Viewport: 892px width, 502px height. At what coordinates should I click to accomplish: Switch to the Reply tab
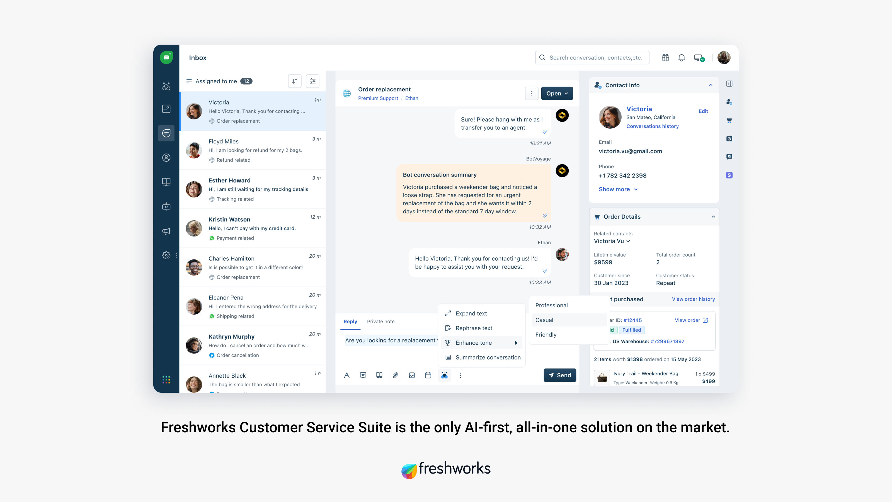[x=350, y=321]
